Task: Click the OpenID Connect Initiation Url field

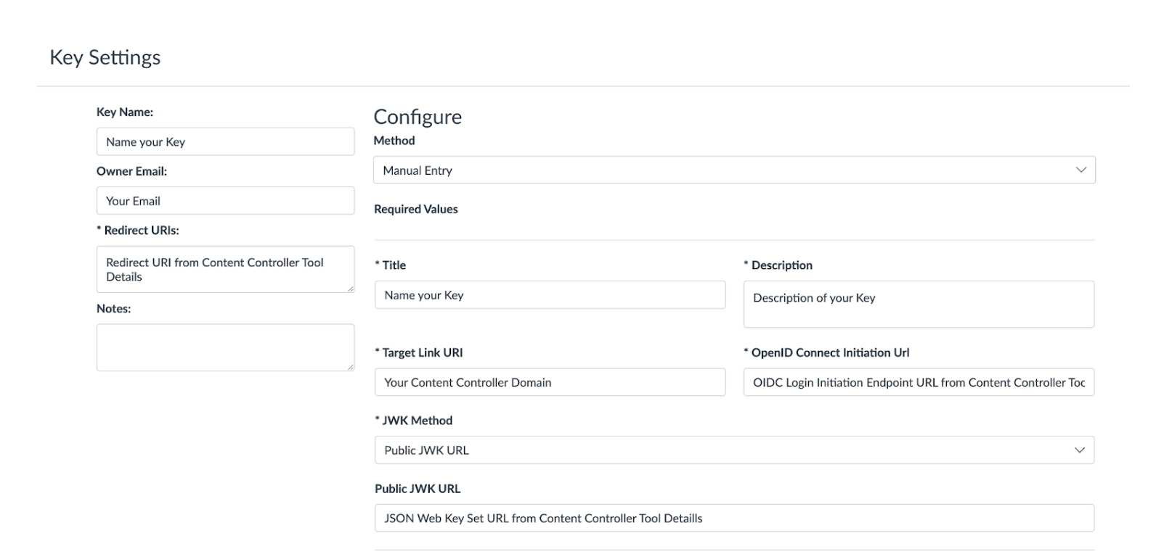Action: pos(919,382)
